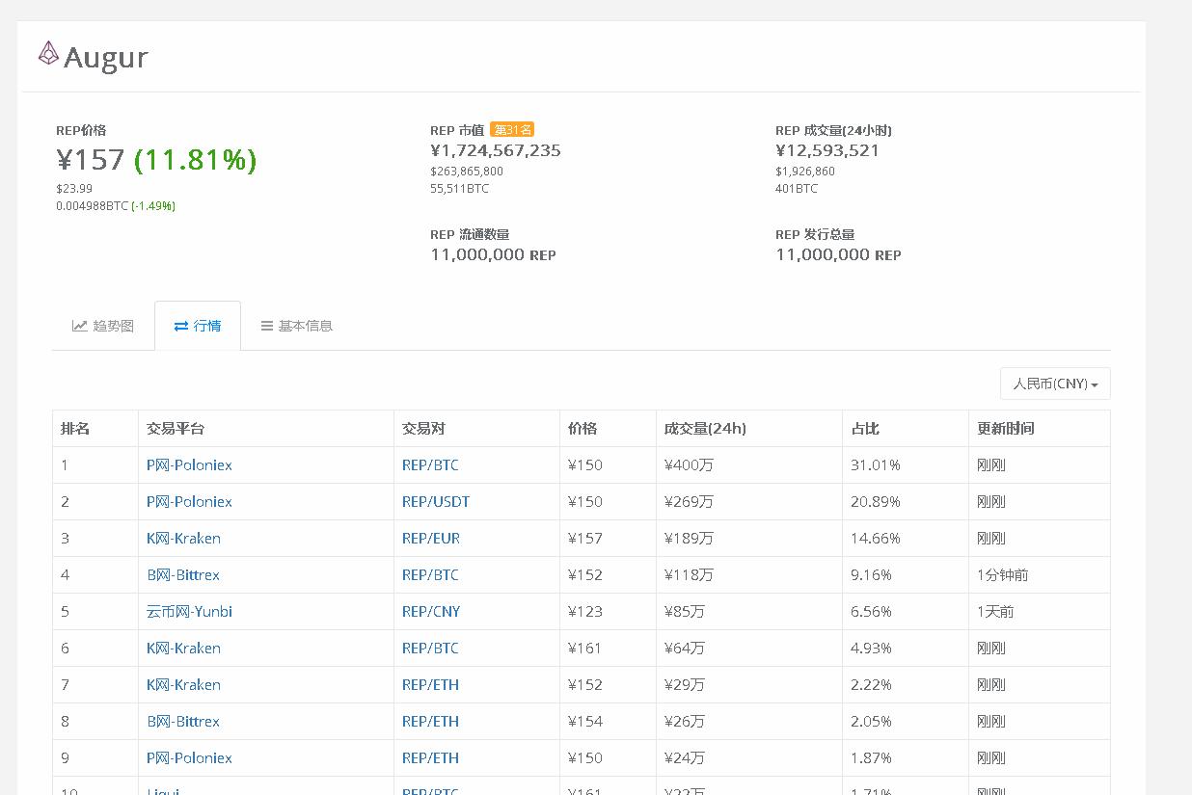
Task: Open 云币网-Yunbi exchange link
Action: (x=189, y=611)
